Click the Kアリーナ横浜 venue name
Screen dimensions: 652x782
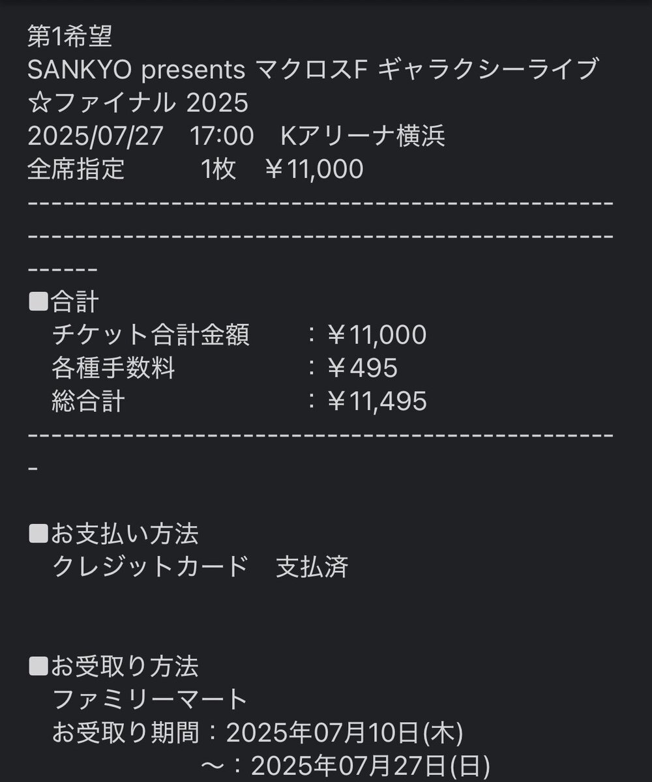(x=363, y=136)
